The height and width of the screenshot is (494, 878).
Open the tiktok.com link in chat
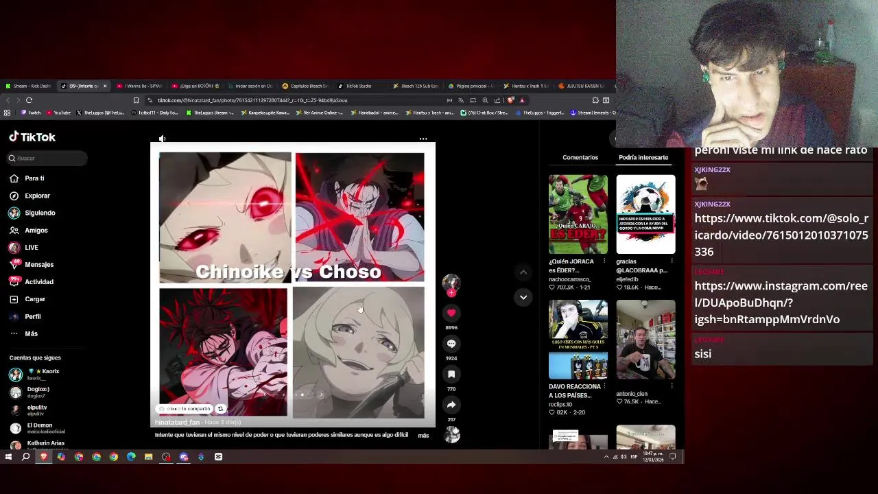(781, 235)
